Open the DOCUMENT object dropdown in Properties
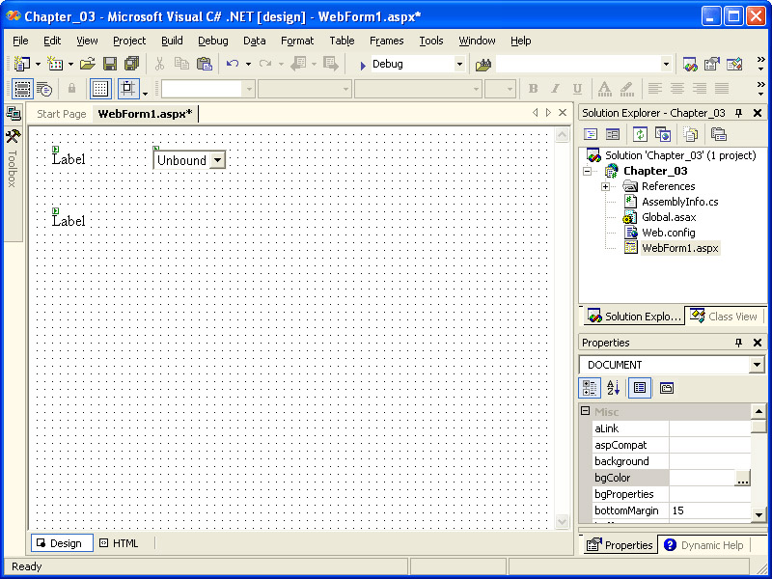This screenshot has width=772, height=579. click(757, 365)
